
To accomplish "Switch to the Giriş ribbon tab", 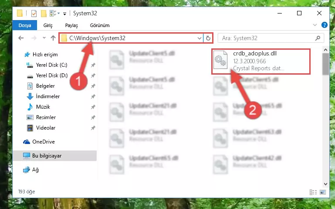I will click(48, 25).
